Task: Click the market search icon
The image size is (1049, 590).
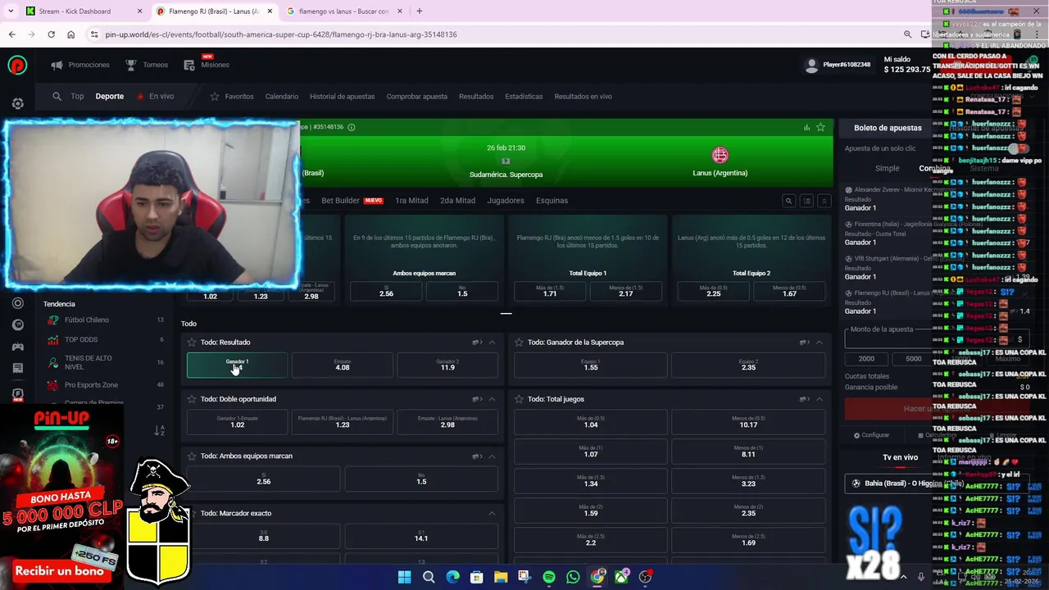Action: (788, 201)
